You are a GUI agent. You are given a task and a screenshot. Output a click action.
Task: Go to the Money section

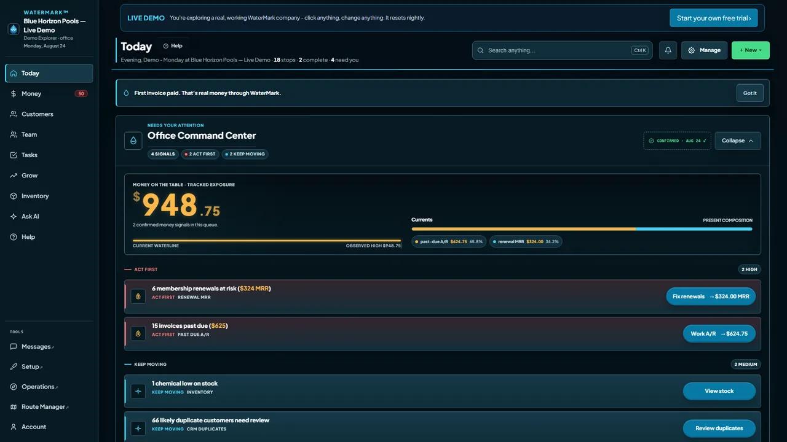[x=49, y=94]
